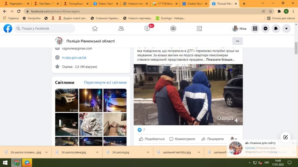Expand the Facebook account dropdown arrow
Image resolution: width=298 pixels, height=167 pixels.
pyautogui.click(x=286, y=28)
